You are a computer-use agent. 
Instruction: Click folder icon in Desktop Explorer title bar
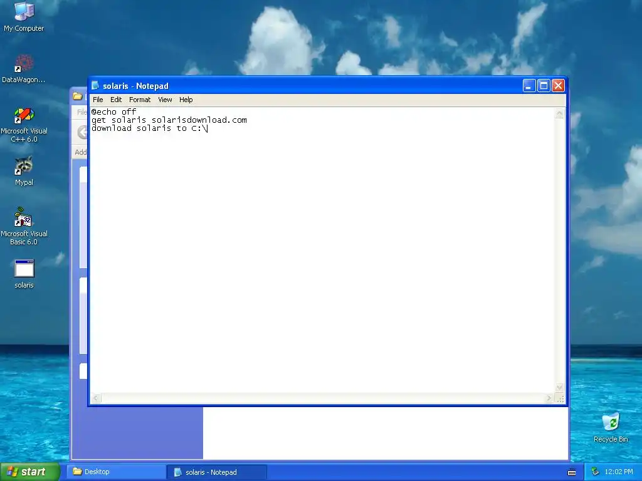(x=77, y=96)
